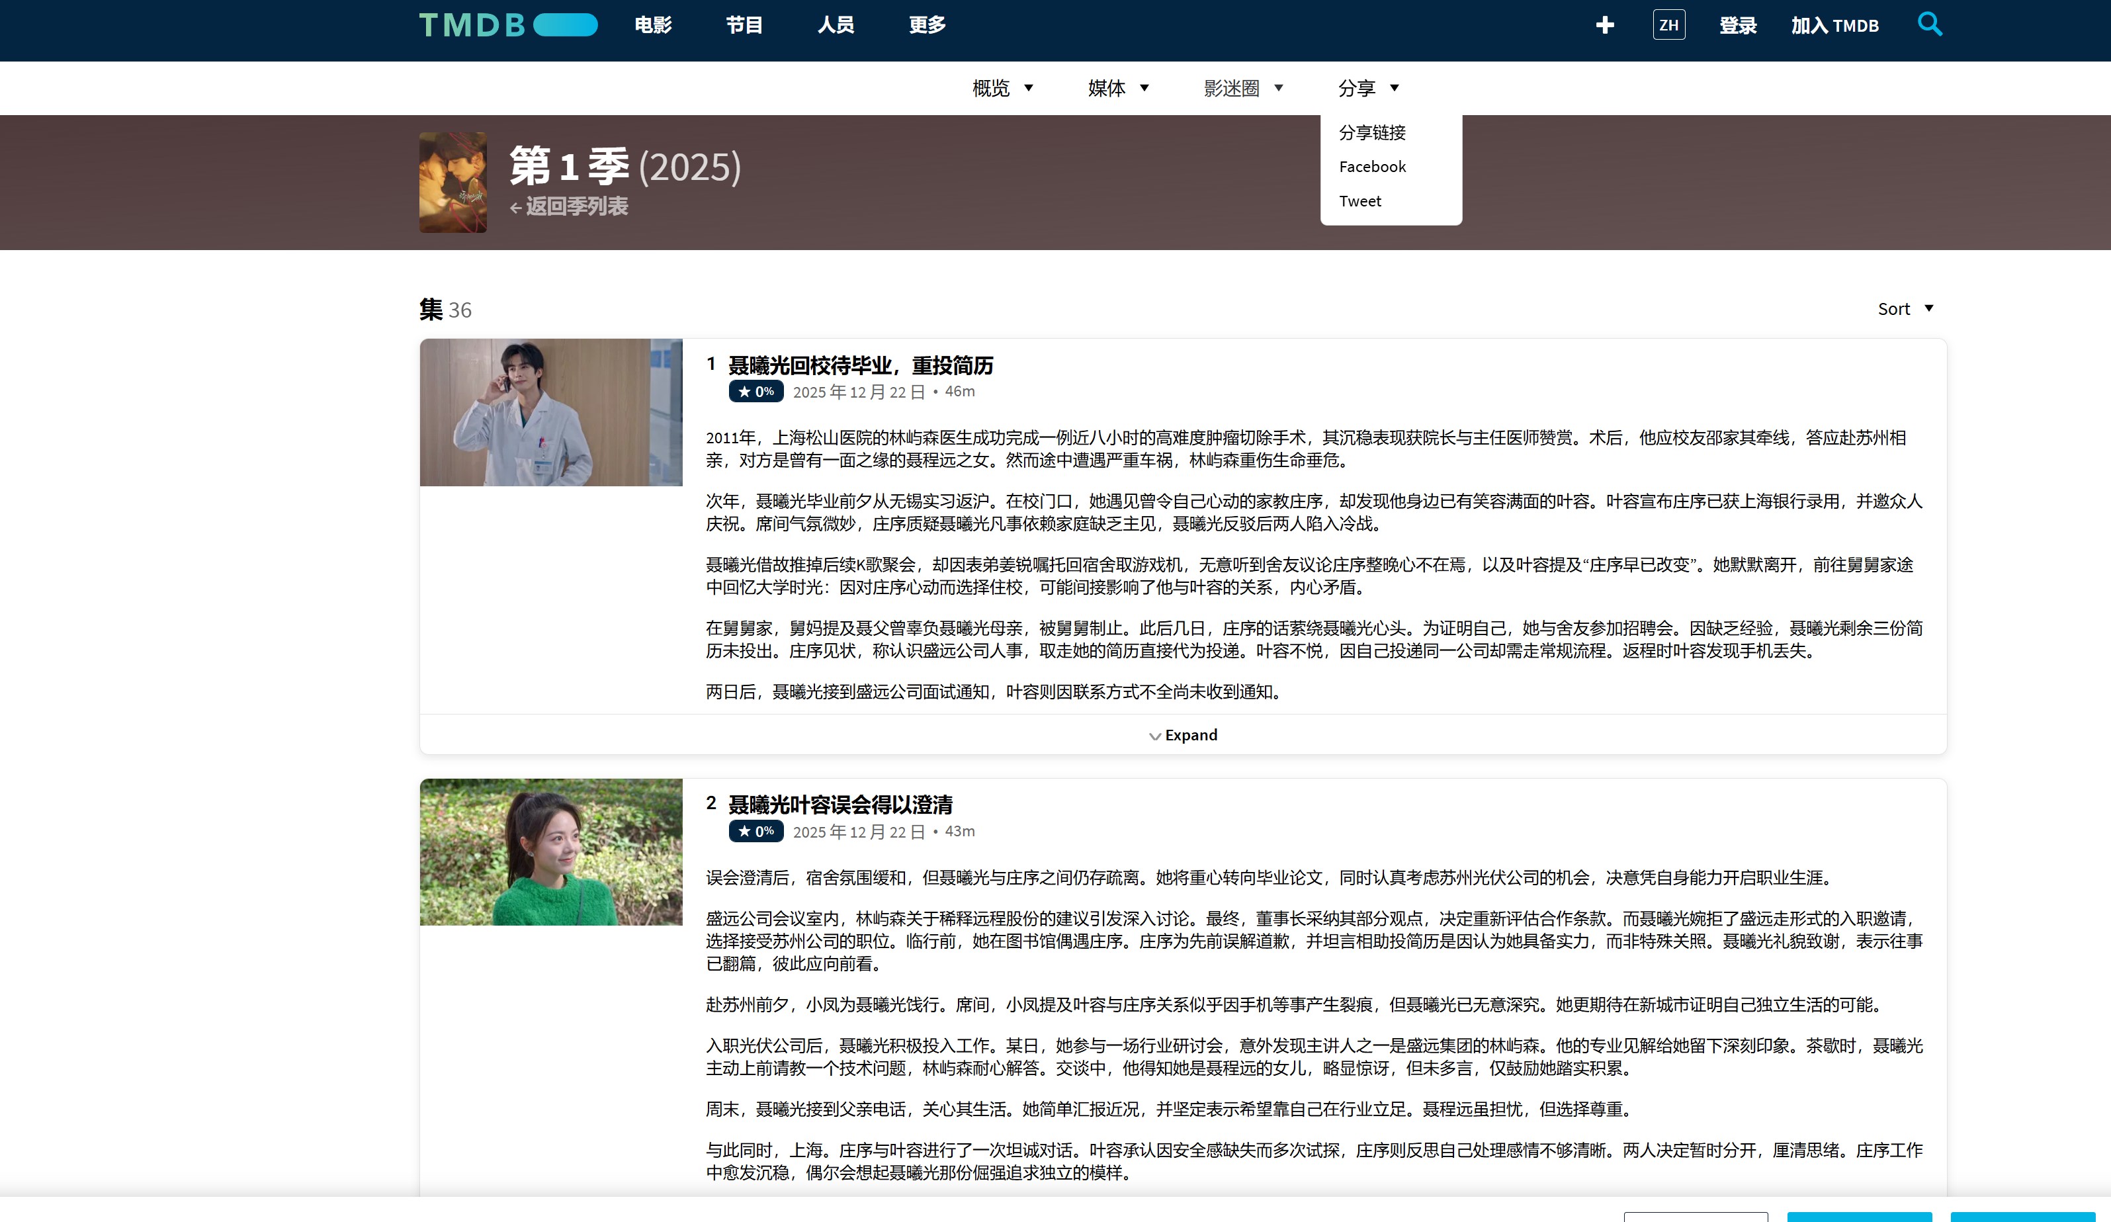
Task: Click the Season 1 poster thumbnail
Action: 452,182
